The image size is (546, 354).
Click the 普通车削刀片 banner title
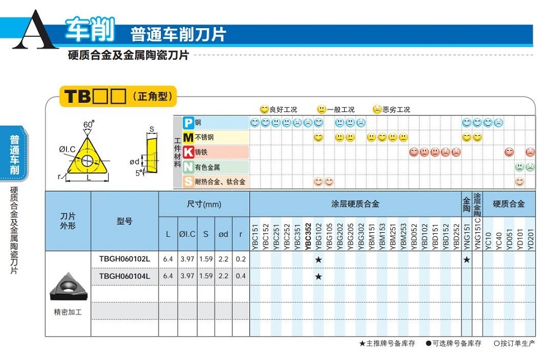[x=178, y=34]
